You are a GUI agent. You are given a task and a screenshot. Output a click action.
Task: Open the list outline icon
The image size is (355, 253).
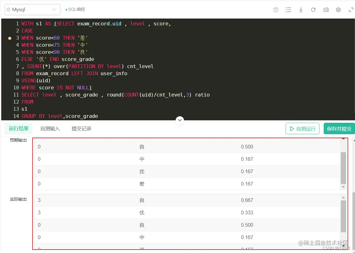coord(288,10)
